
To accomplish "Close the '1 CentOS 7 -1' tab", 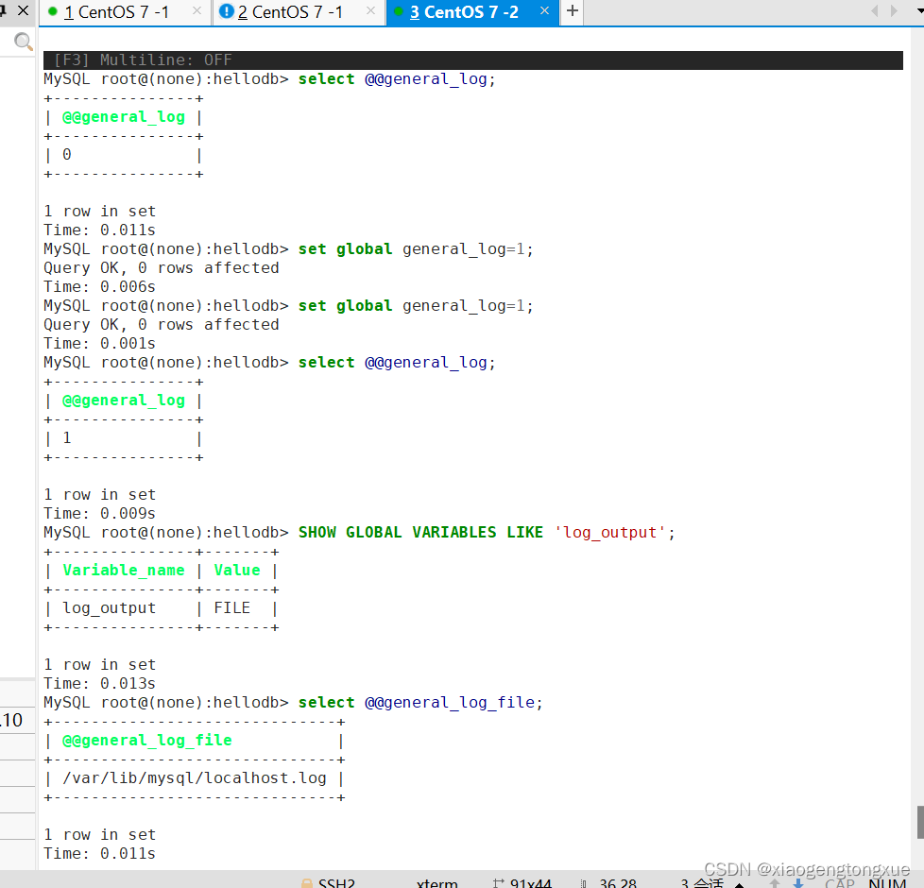I will (x=197, y=11).
